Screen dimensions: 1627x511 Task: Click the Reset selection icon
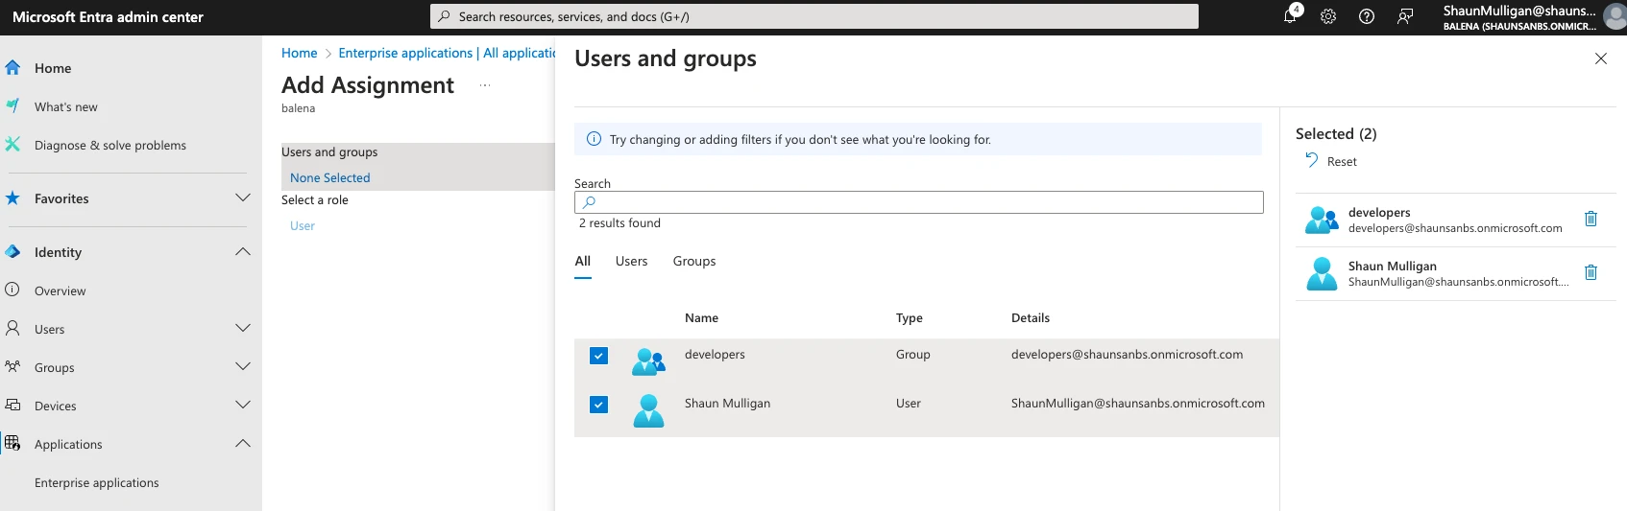pos(1312,161)
